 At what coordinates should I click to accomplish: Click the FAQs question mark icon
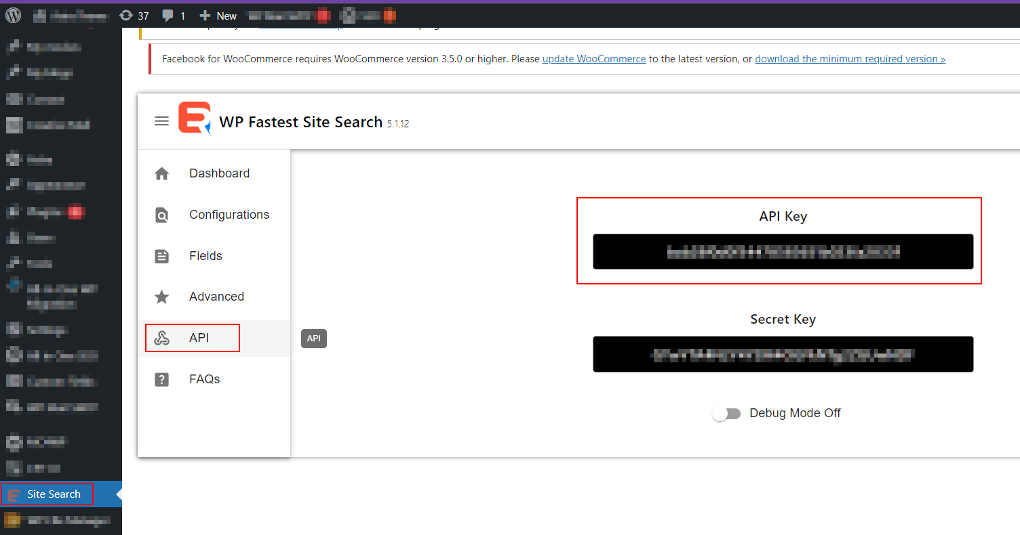tap(161, 380)
